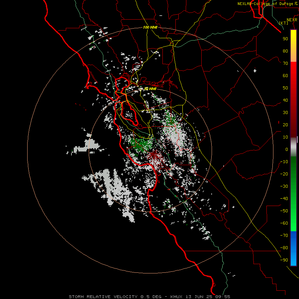299x299 pixels.
Task: Click the negative 70 scale label
Action: click(x=284, y=236)
